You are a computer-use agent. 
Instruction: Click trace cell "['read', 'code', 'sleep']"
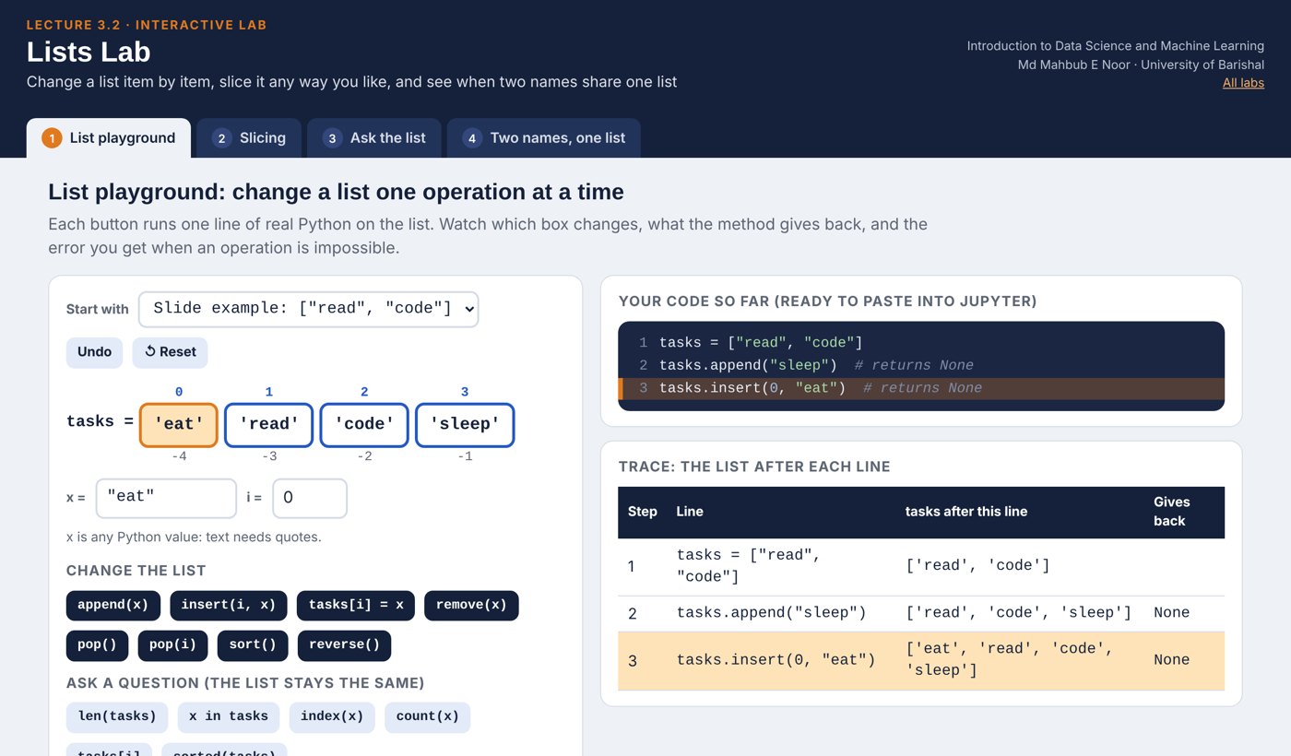[x=1019, y=613]
